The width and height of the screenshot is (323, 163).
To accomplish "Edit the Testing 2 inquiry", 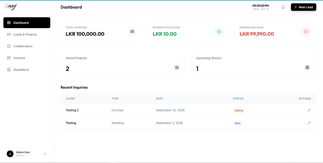I will 309,110.
